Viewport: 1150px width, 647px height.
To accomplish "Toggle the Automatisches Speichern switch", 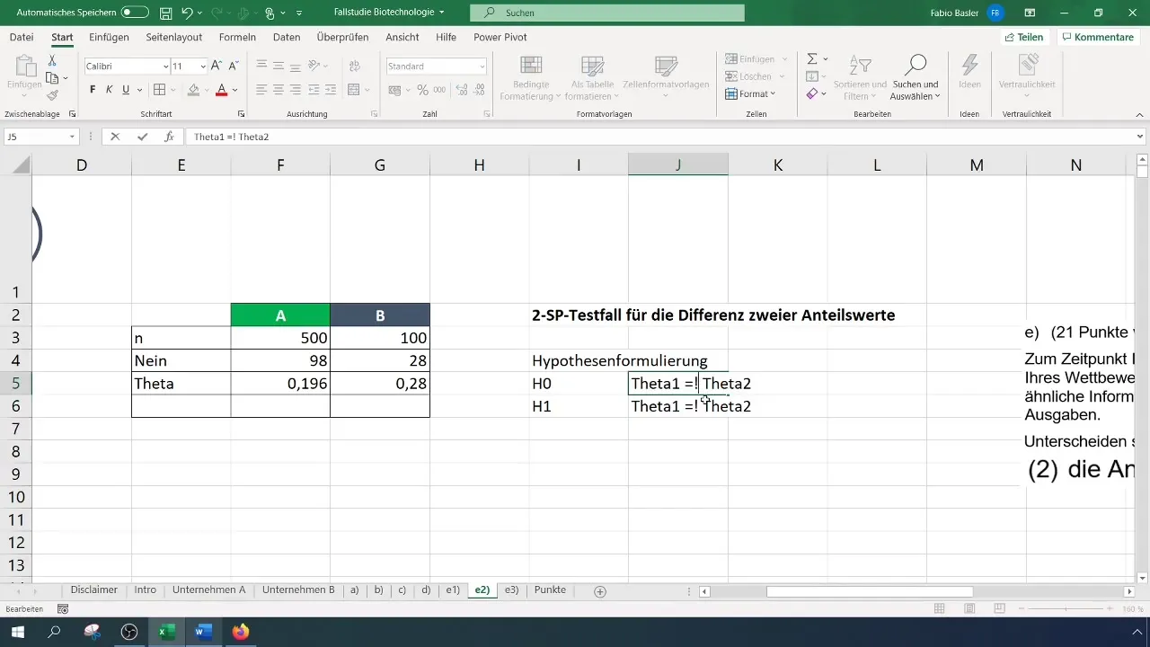I will coord(135,13).
